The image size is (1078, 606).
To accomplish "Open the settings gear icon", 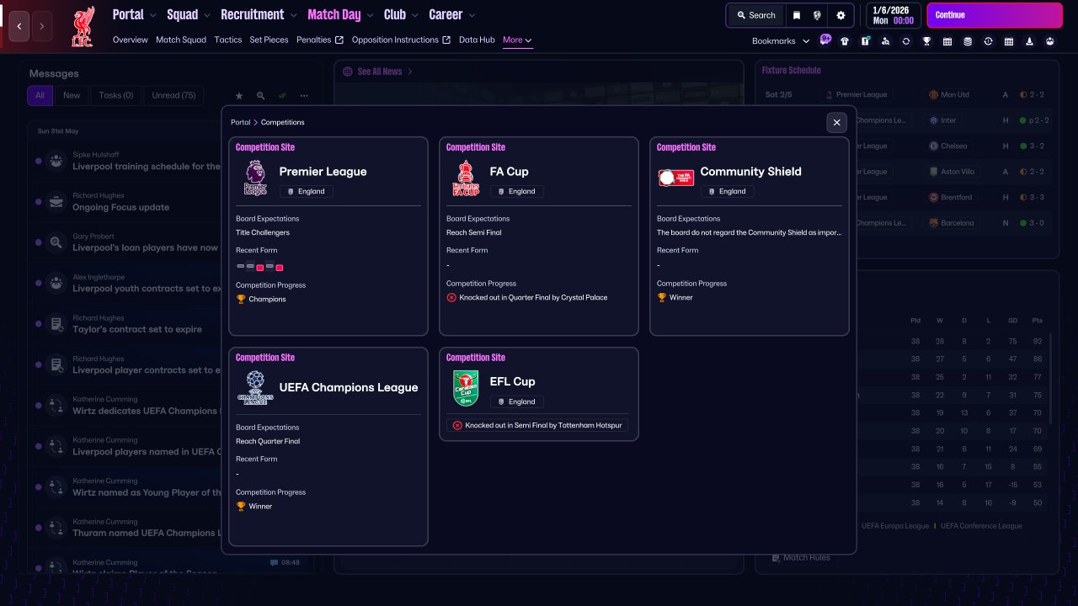I will click(x=841, y=15).
